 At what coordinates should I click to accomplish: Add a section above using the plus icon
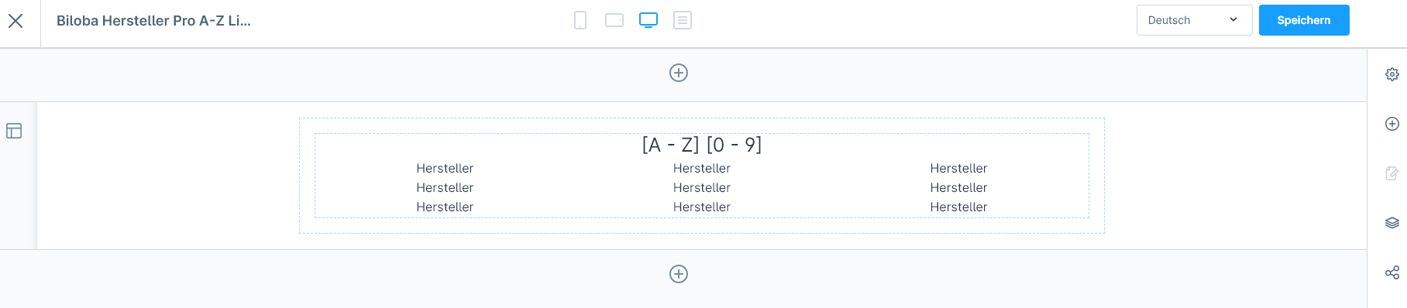click(x=679, y=73)
